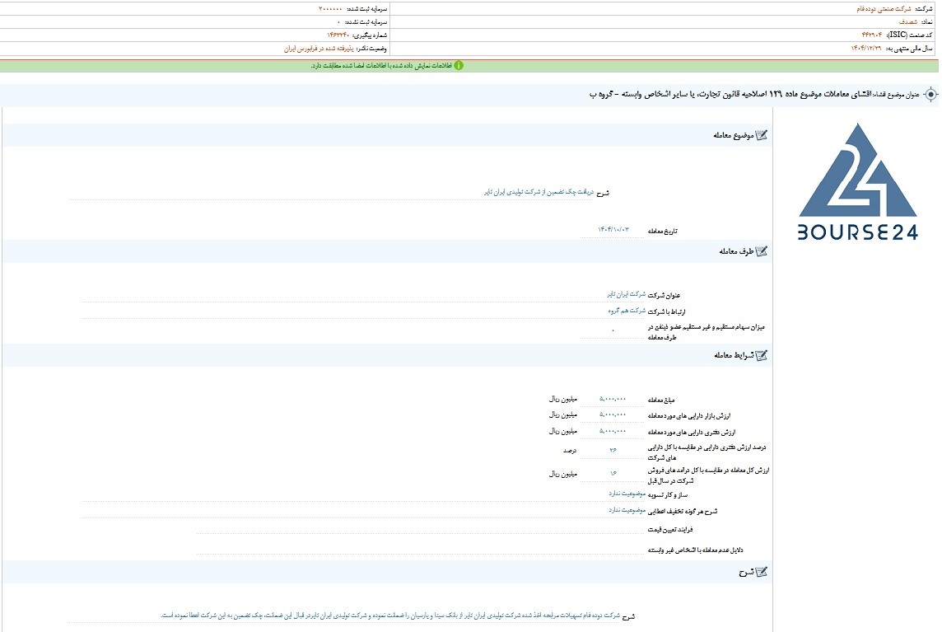The image size is (942, 632).
Task: Select the tracking number beside شماره پیگیری
Action: click(x=338, y=35)
